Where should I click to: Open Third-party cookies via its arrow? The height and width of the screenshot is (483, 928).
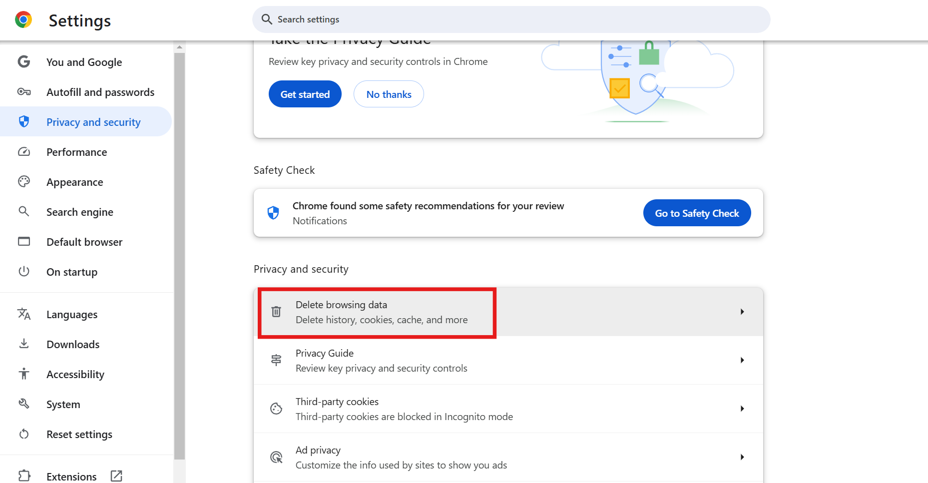(742, 409)
